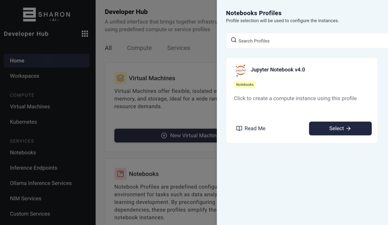
Task: Click the New Virtual Machine button
Action: pyautogui.click(x=166, y=135)
